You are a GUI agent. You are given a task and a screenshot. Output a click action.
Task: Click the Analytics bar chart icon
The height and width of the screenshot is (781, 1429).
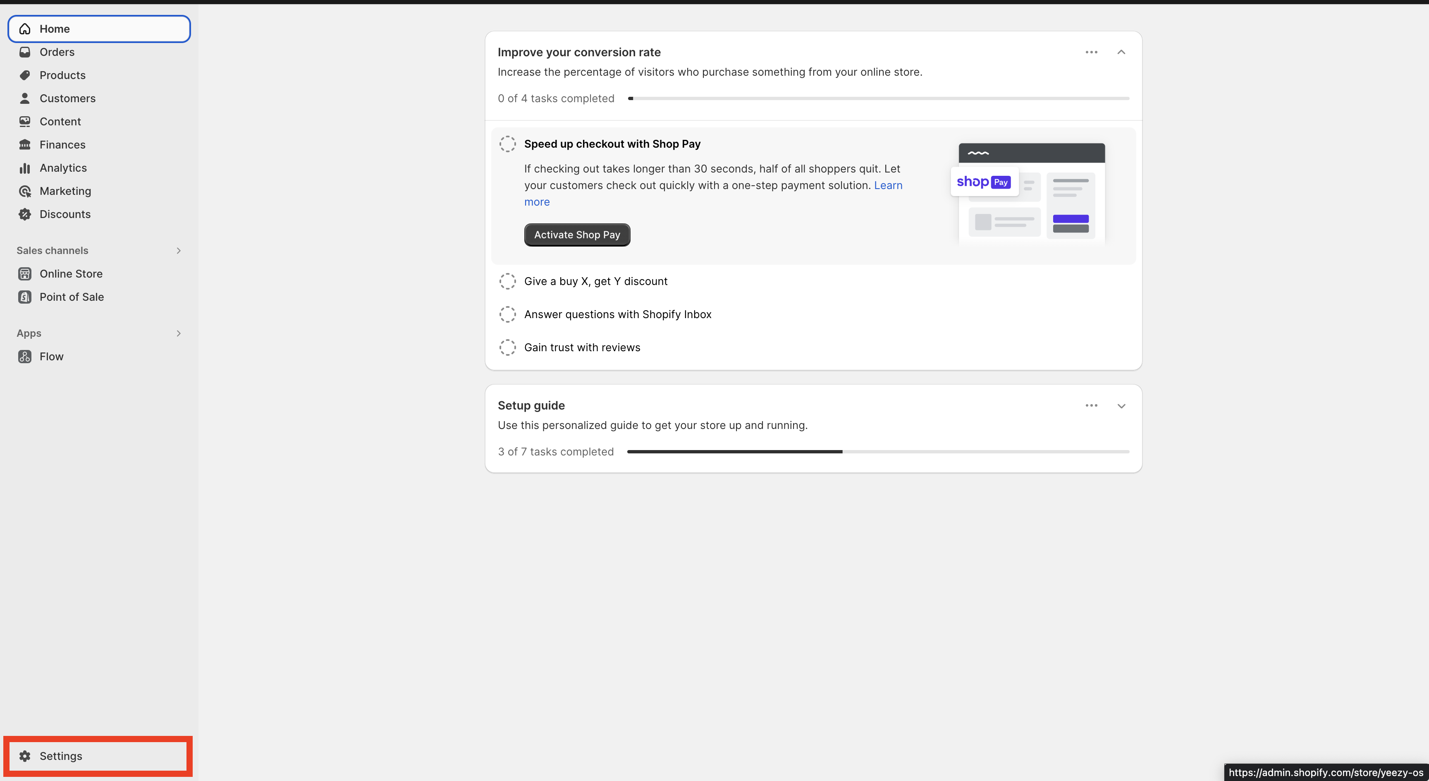coord(24,168)
